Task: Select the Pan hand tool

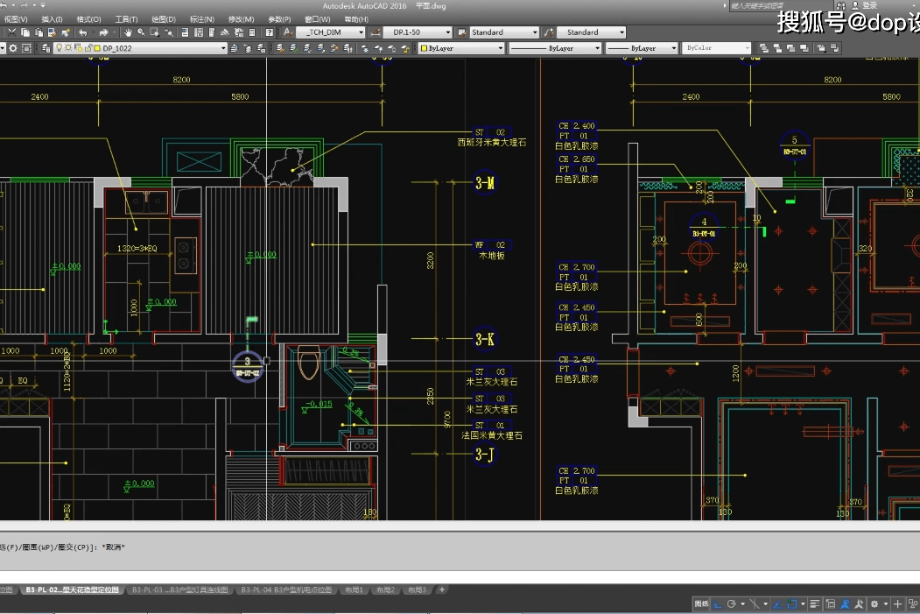Action: click(x=128, y=33)
